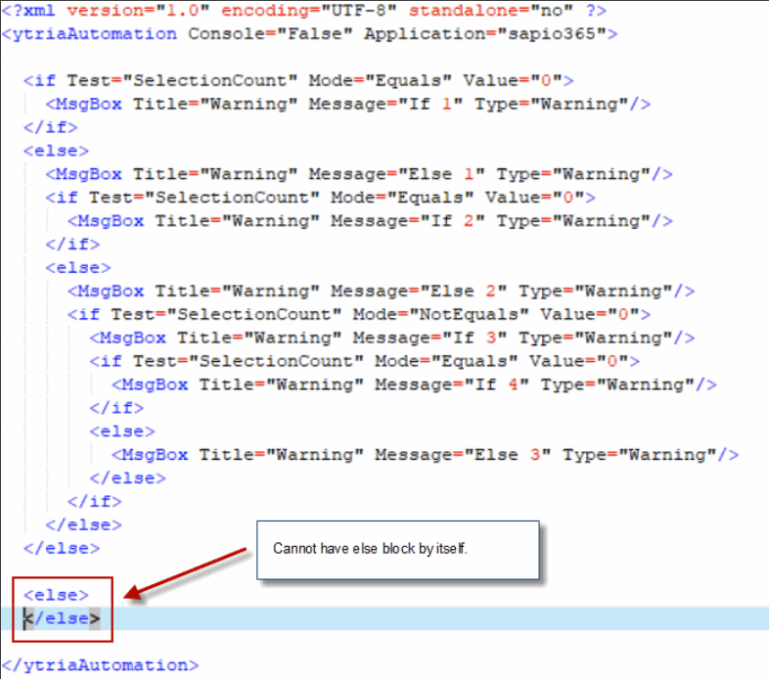Click the closing </ytriaAutomation> tag
Screen dimensions: 769x679
(x=100, y=665)
